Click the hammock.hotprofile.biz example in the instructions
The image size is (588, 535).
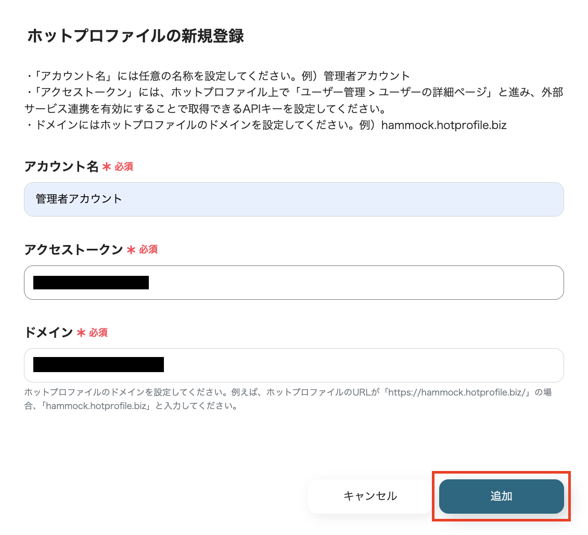point(443,125)
